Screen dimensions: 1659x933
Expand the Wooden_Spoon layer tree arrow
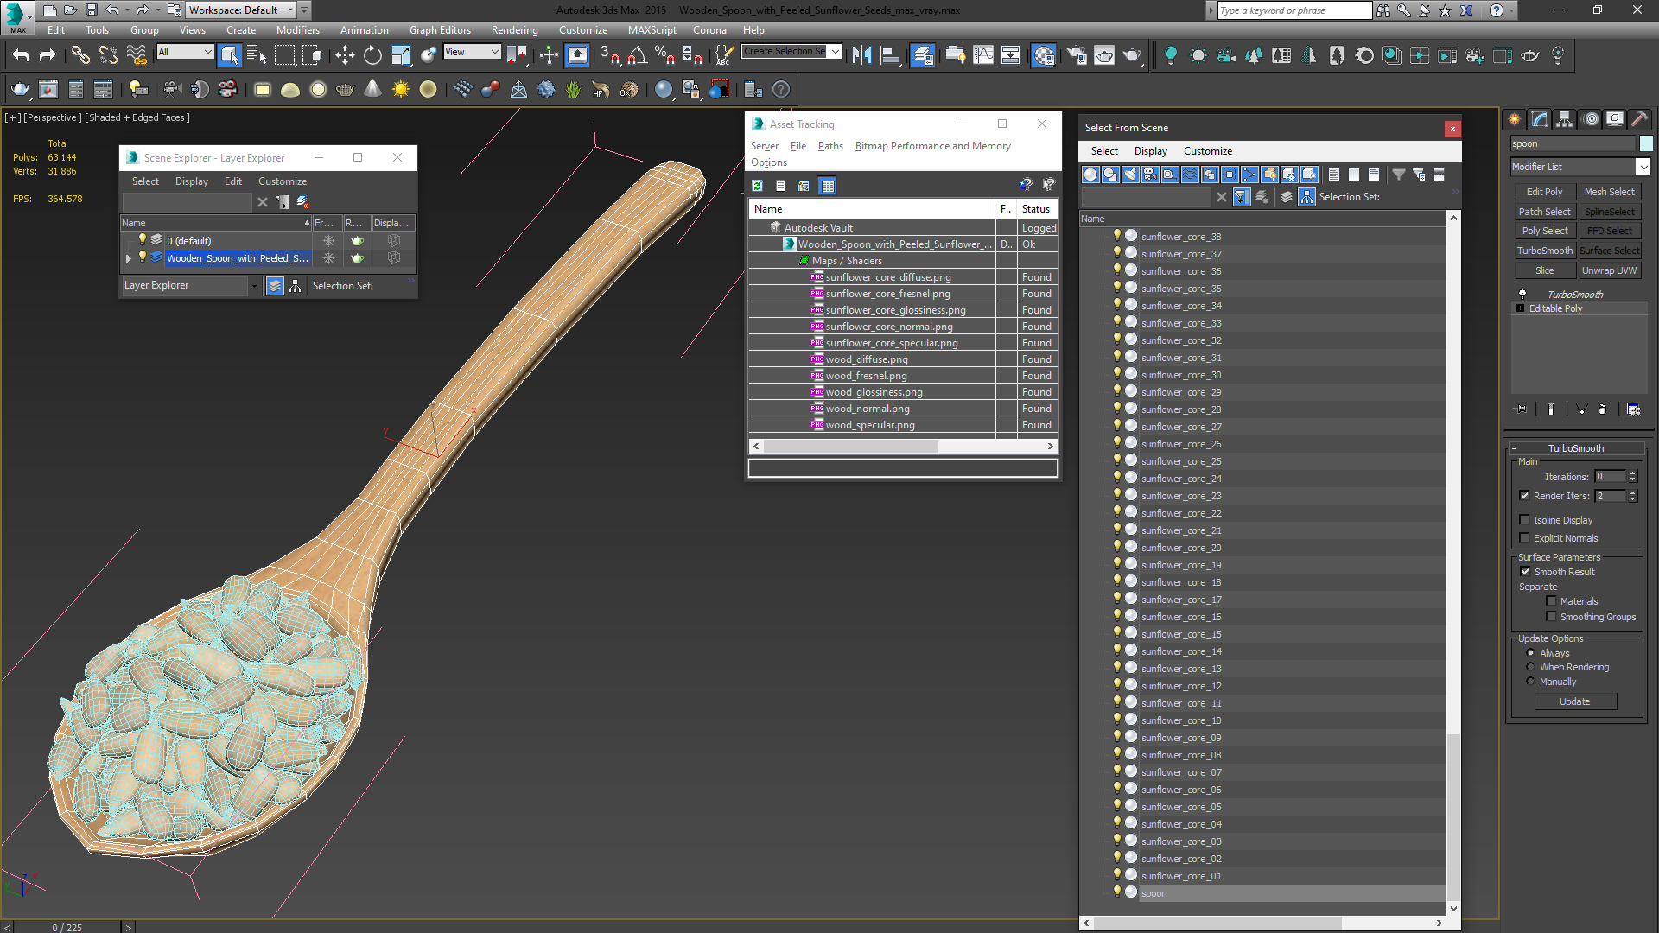129,258
